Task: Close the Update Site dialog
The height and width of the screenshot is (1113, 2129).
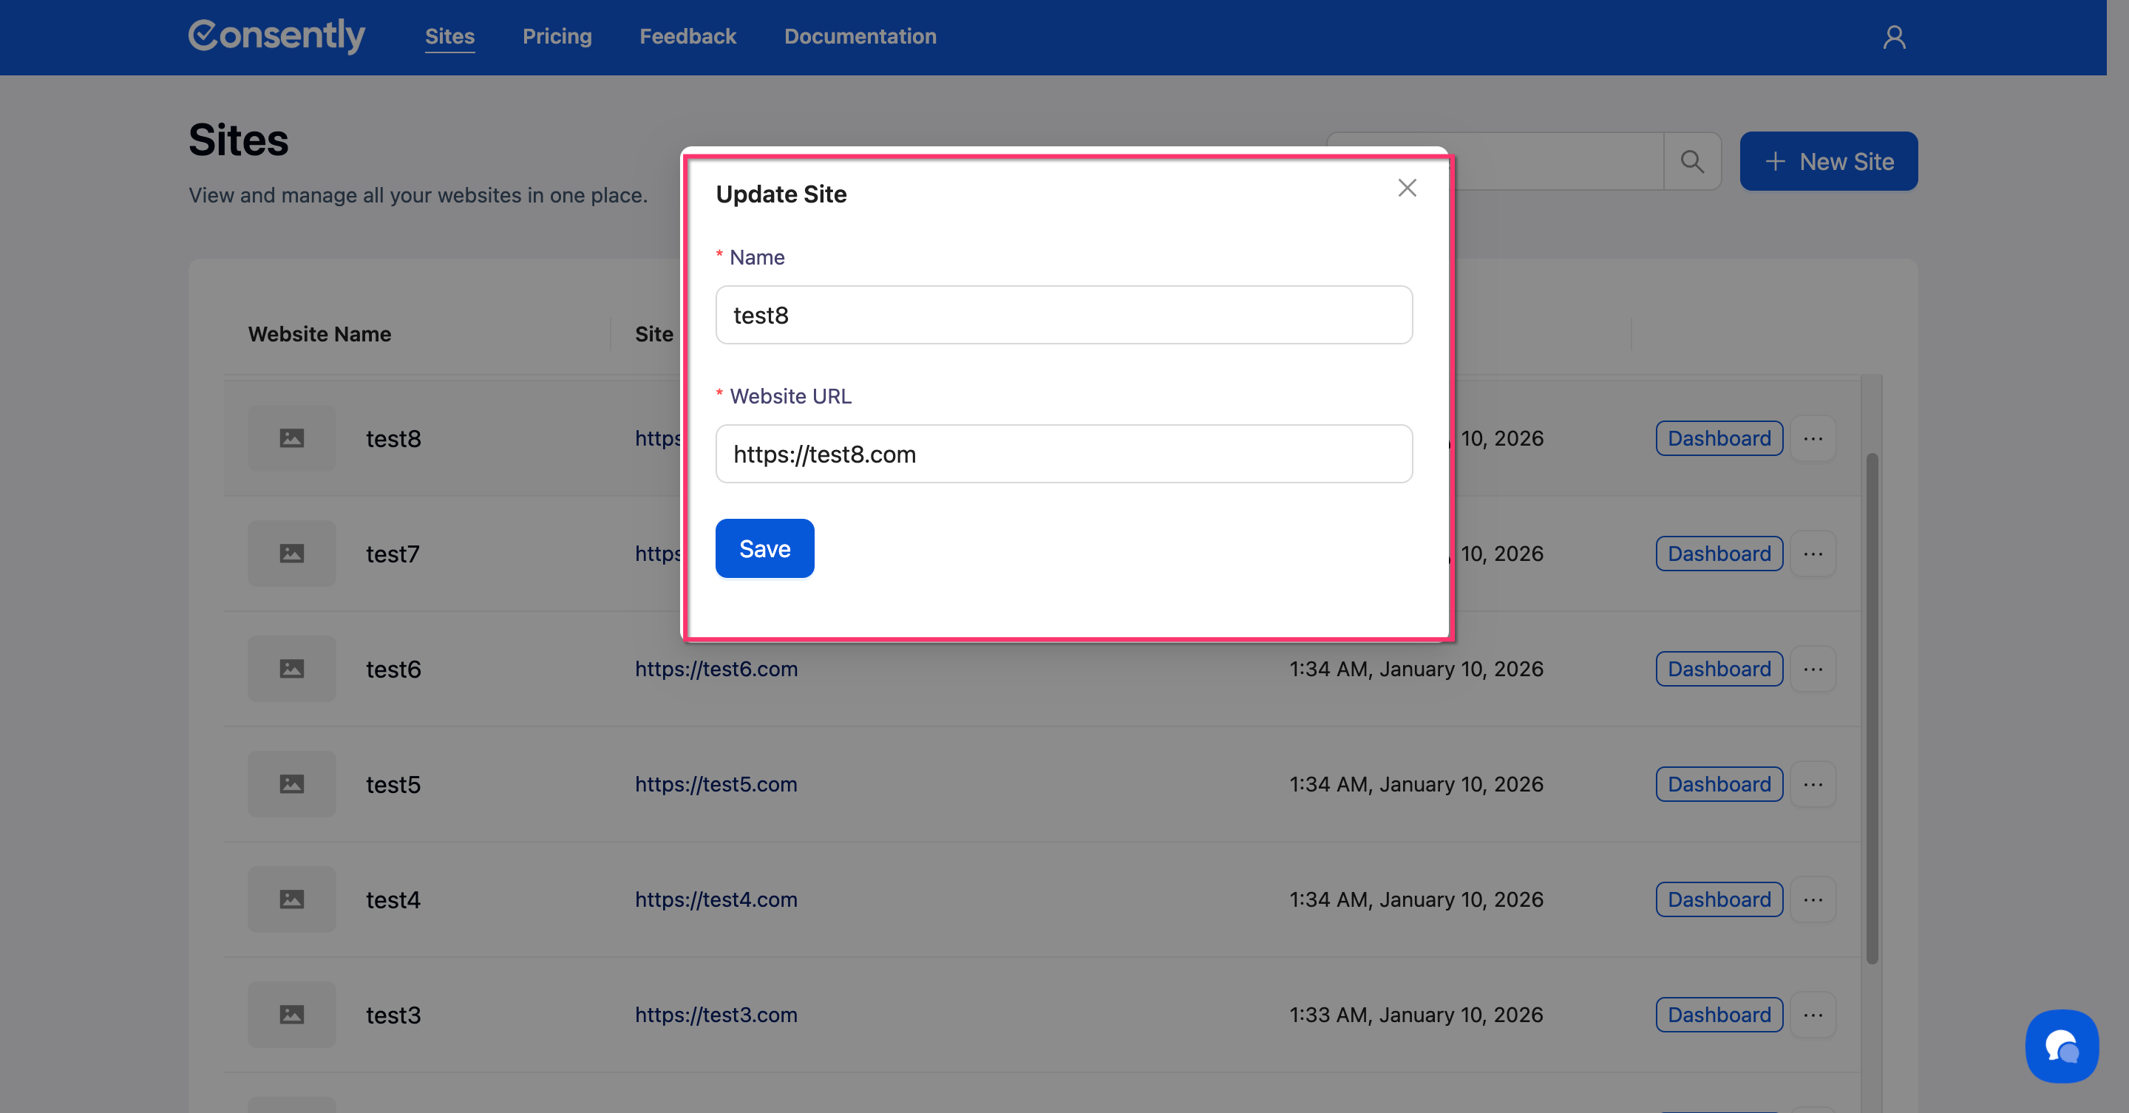Action: tap(1407, 188)
